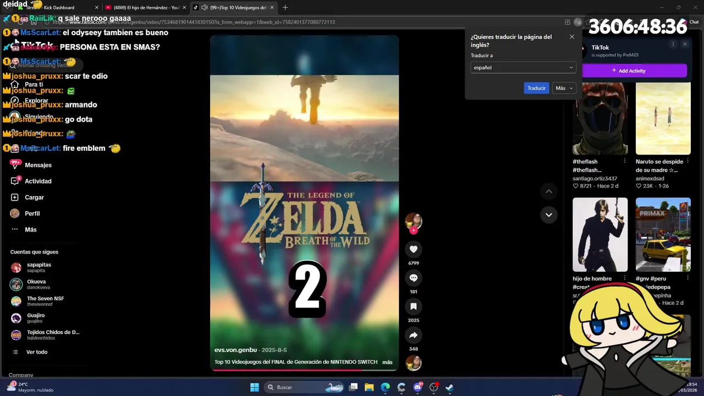Close the translate page popup
The height and width of the screenshot is (396, 704).
572,37
